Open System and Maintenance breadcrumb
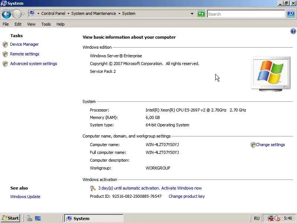This screenshot has width=297, height=223. 94,13
